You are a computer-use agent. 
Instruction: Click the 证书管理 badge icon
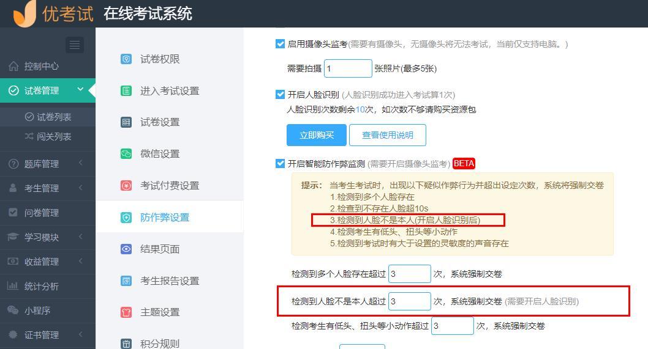13,334
